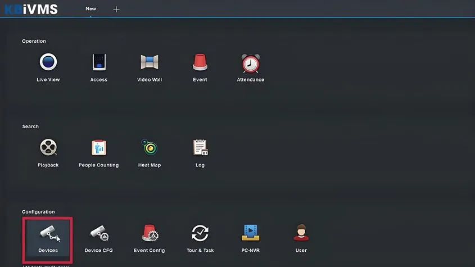Image resolution: width=475 pixels, height=267 pixels.
Task: Add a new tab with plus button
Action: point(116,10)
